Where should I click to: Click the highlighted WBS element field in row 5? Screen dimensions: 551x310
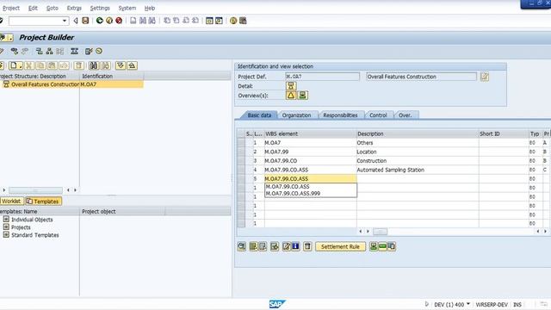click(x=310, y=178)
